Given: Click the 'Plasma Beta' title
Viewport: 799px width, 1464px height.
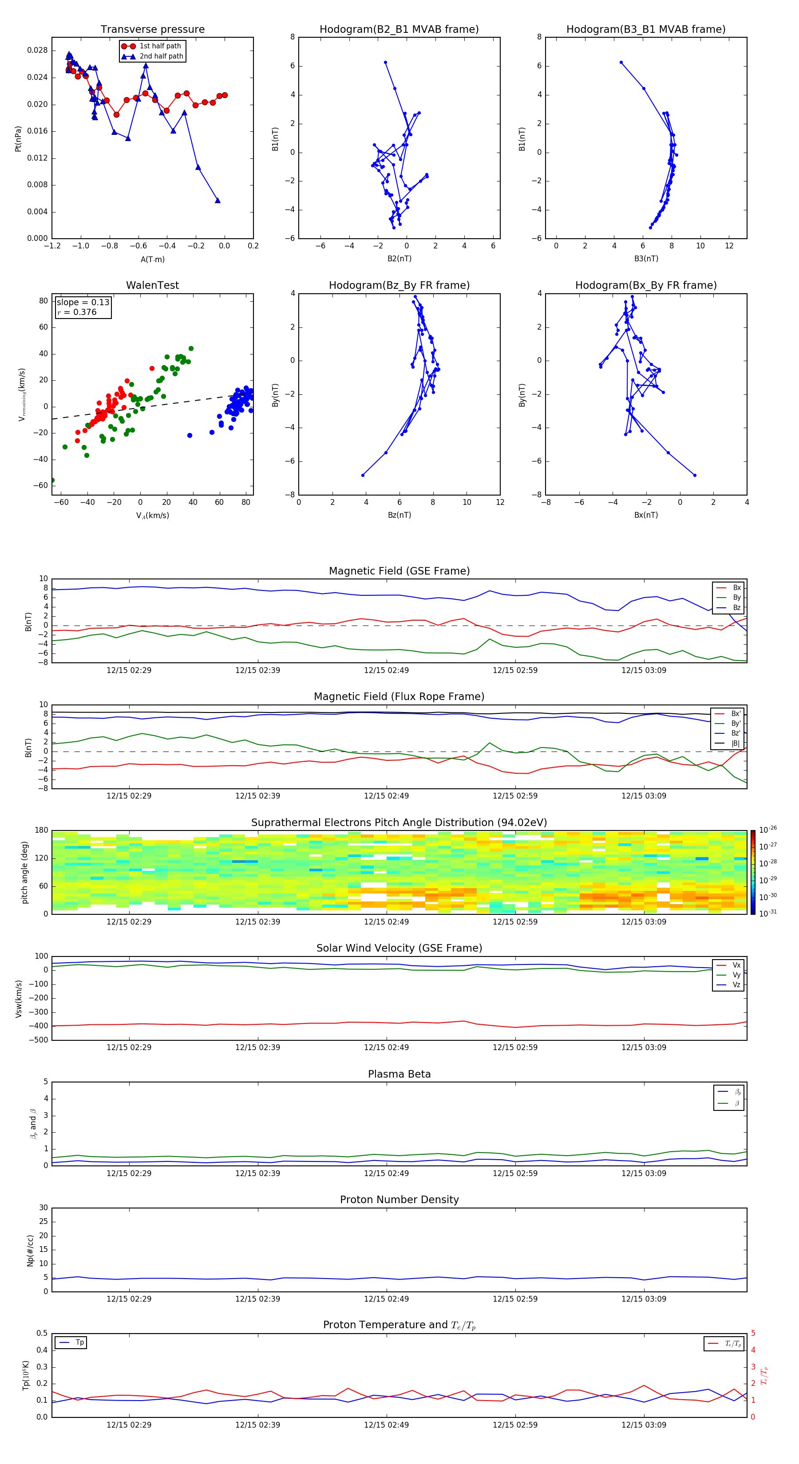Looking at the screenshot, I should [x=399, y=1074].
